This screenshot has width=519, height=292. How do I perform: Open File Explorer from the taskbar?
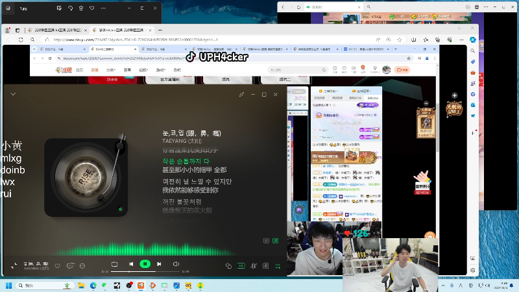tap(81, 286)
